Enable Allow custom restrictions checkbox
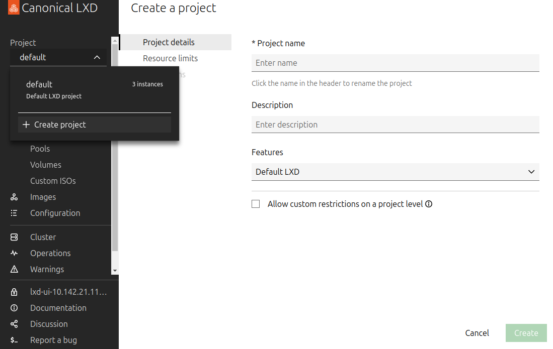The width and height of the screenshot is (553, 349). click(256, 204)
